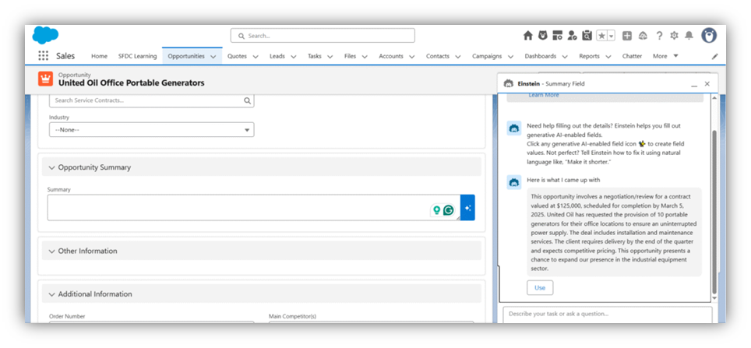The width and height of the screenshot is (751, 348).
Task: Minimize the Einstein Summary Field panel
Action: pyautogui.click(x=694, y=84)
